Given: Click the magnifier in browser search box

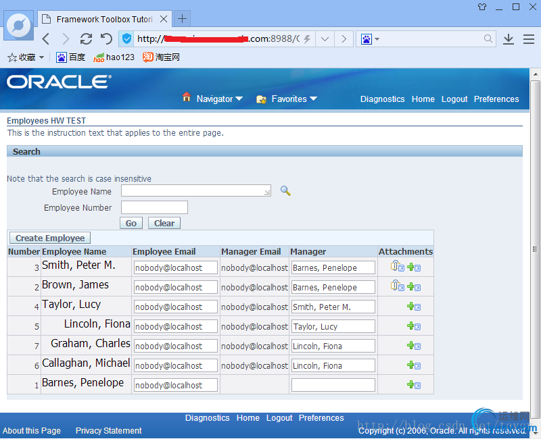Looking at the screenshot, I should [x=488, y=38].
